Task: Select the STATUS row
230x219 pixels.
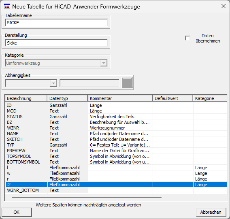Action: coord(116,117)
